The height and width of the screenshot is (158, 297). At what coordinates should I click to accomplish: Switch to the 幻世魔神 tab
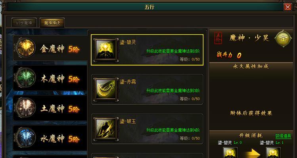tap(24, 23)
